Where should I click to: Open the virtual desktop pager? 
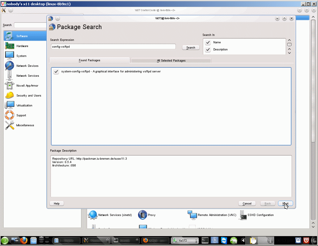[44, 241]
